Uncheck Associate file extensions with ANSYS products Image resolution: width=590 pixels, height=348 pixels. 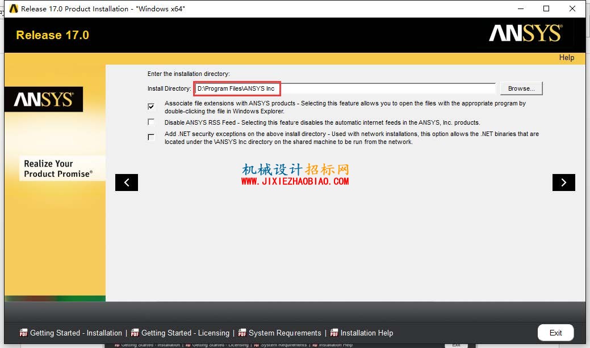point(151,106)
